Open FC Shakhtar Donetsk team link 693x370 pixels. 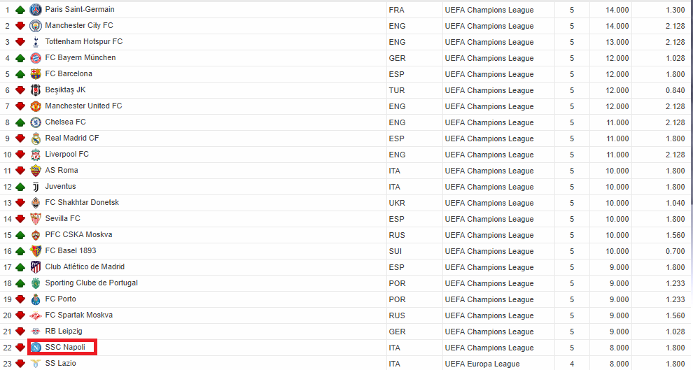pos(82,203)
